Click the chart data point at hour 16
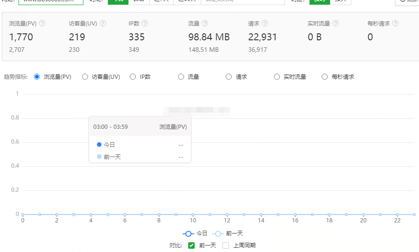Image resolution: width=419 pixels, height=252 pixels. pos(295,214)
